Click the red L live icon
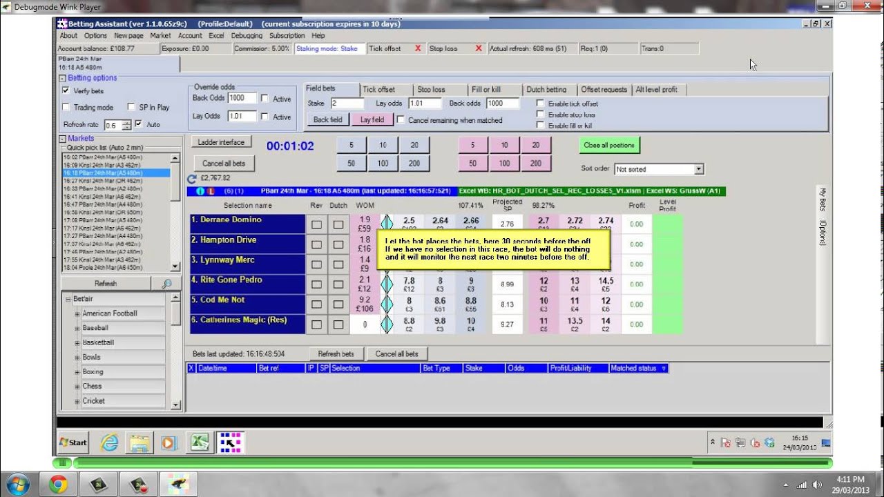The height and width of the screenshot is (497, 884). (210, 191)
